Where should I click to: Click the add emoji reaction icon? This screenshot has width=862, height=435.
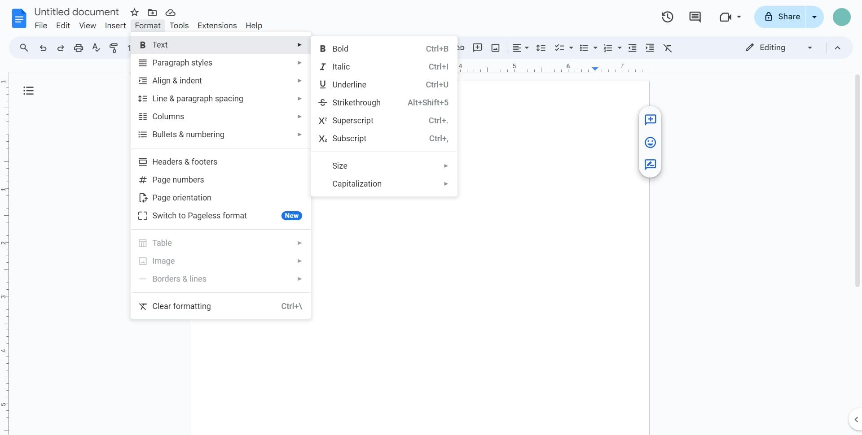point(650,143)
